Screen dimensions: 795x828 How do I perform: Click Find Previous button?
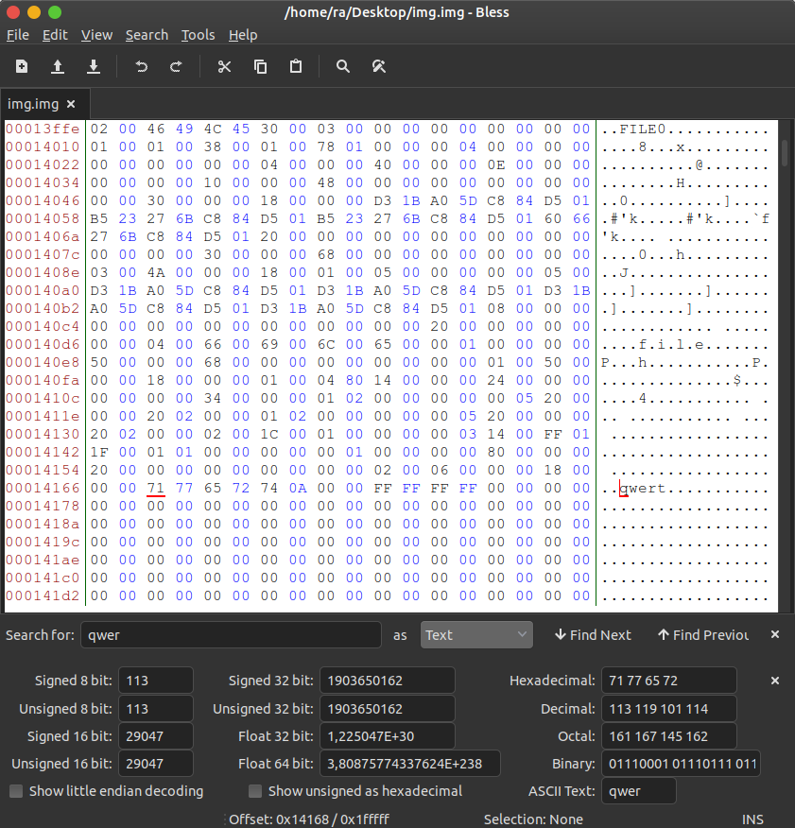[702, 635]
